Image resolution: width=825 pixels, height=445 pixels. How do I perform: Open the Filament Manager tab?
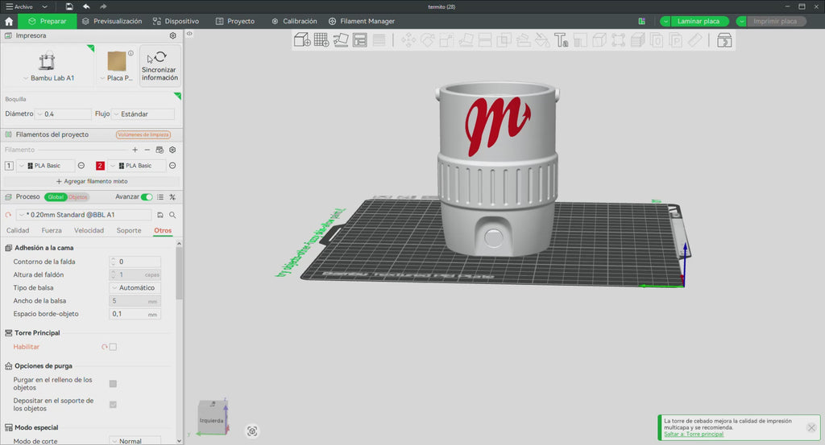click(362, 21)
